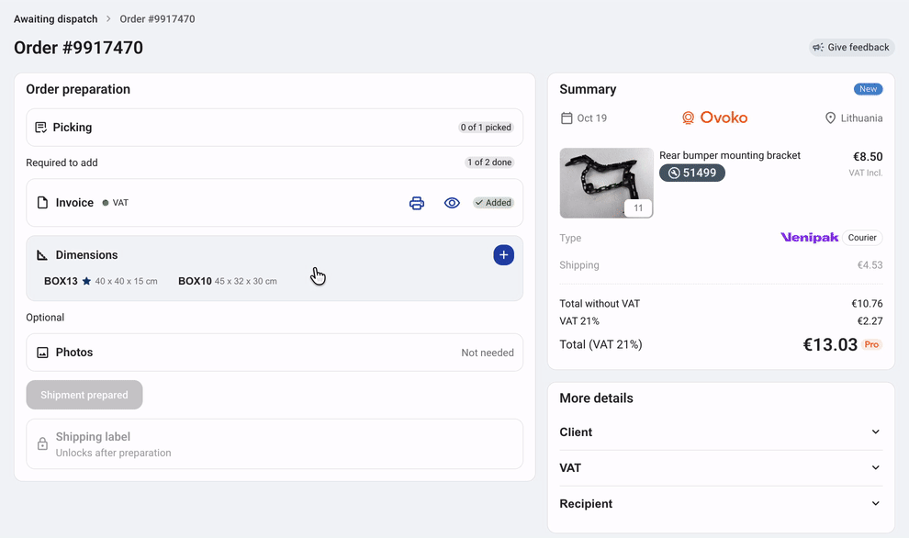This screenshot has height=538, width=909.
Task: Open the rear bumper bracket product photo
Action: point(606,184)
